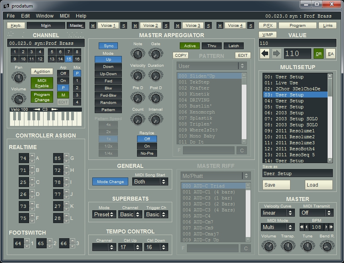Toggle the arpeggiator Active button

click(190, 46)
